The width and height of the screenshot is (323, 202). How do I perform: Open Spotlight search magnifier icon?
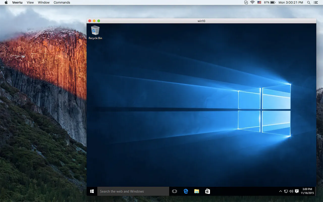click(309, 3)
